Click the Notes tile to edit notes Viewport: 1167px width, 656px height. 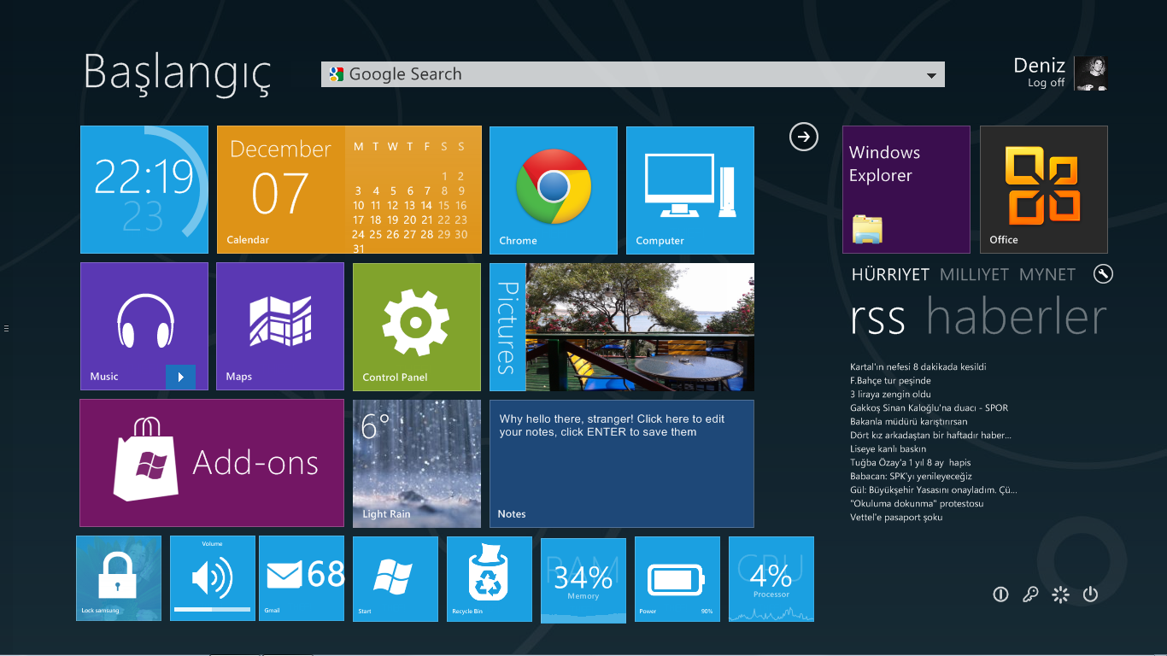tap(622, 464)
